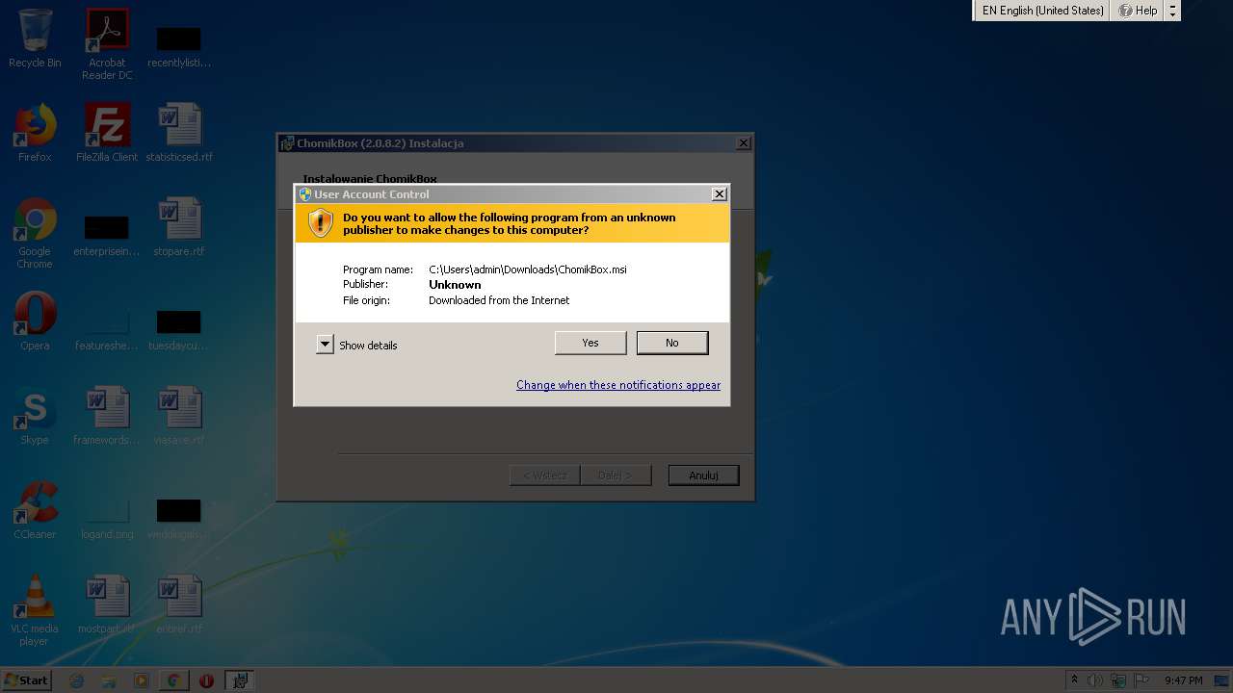Close the ChomikBox Instalacja window
This screenshot has height=693, width=1233.
(743, 143)
